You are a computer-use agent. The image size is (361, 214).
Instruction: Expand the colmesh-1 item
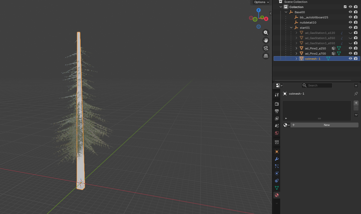(296, 58)
